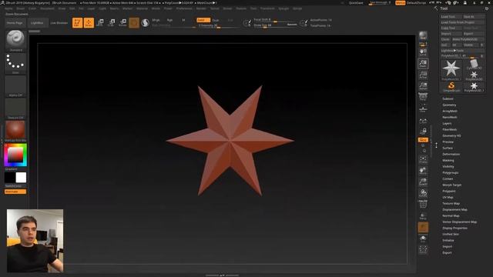The image size is (493, 277).
Task: Open LightBox button
Action: pos(37,23)
